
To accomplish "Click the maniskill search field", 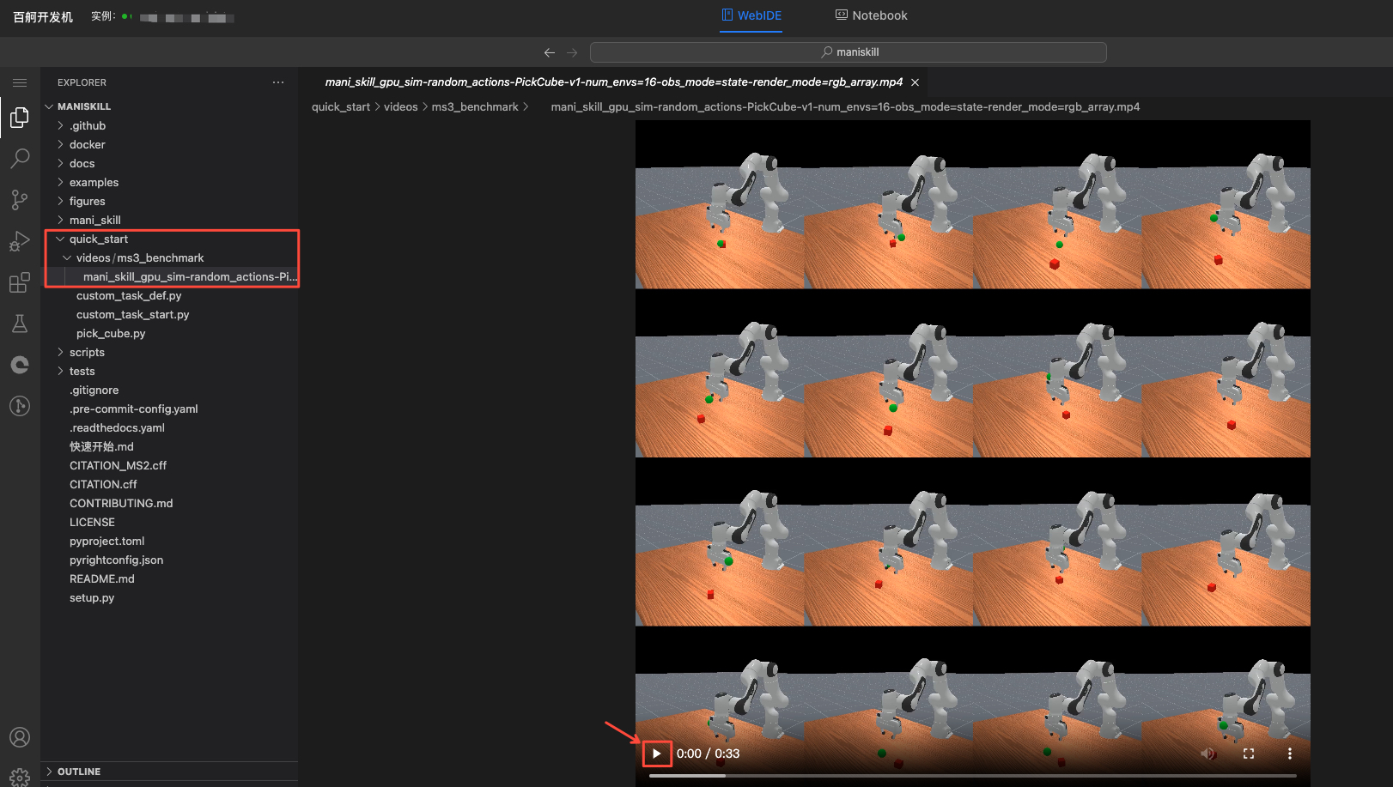I will [848, 52].
